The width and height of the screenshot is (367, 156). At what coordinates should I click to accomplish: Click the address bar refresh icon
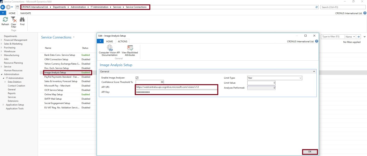pos(317,7)
